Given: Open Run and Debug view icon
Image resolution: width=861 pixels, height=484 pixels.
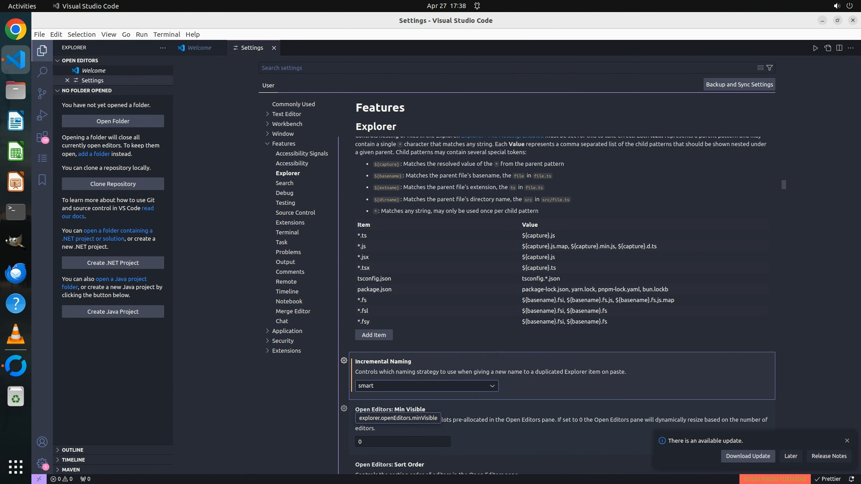Looking at the screenshot, I should 42,115.
